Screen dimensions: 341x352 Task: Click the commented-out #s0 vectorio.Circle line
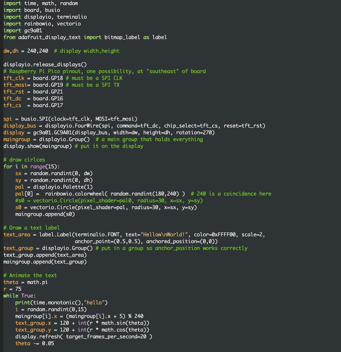109,201
